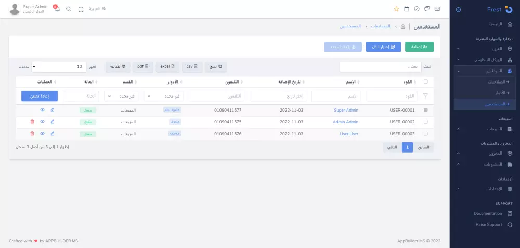Open القسم filter dropdown
This screenshot has height=248, width=520.
121,96
